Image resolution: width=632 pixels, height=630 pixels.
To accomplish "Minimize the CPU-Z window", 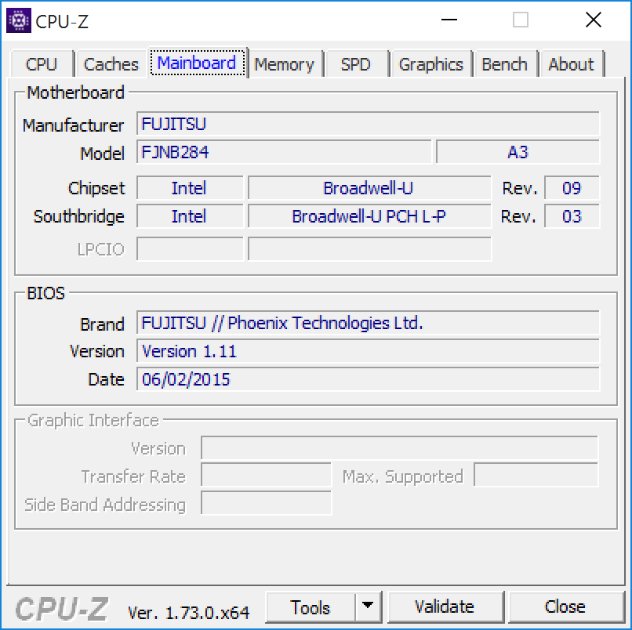I will (x=449, y=20).
